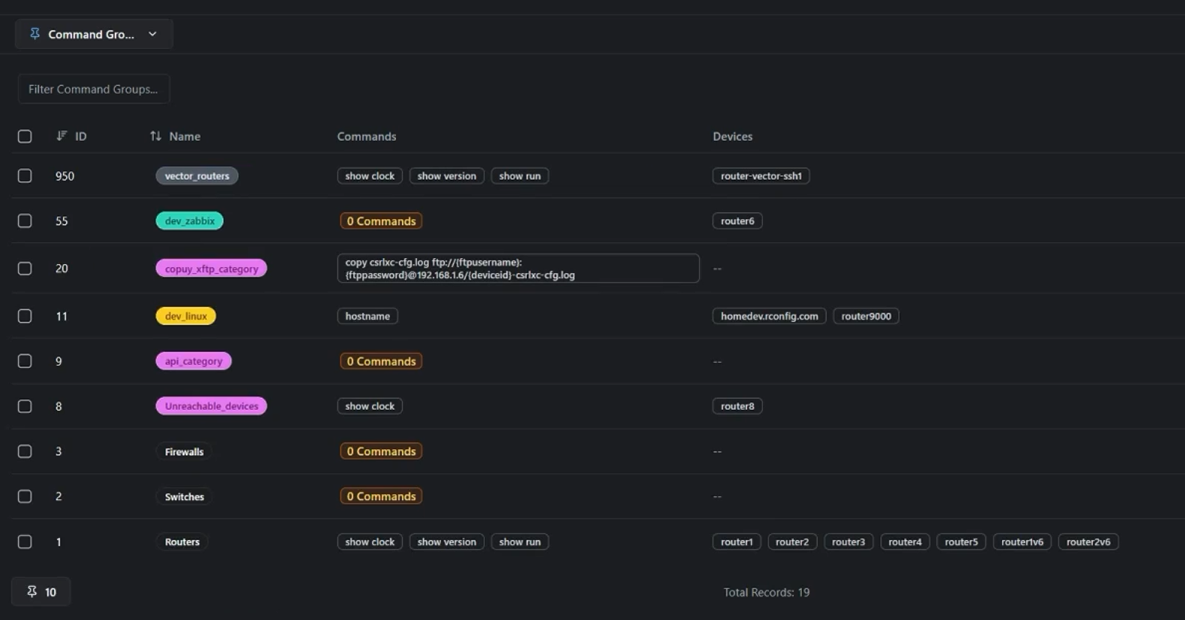This screenshot has width=1185, height=620.
Task: Click the pin icon in page size button
Action: [x=31, y=592]
